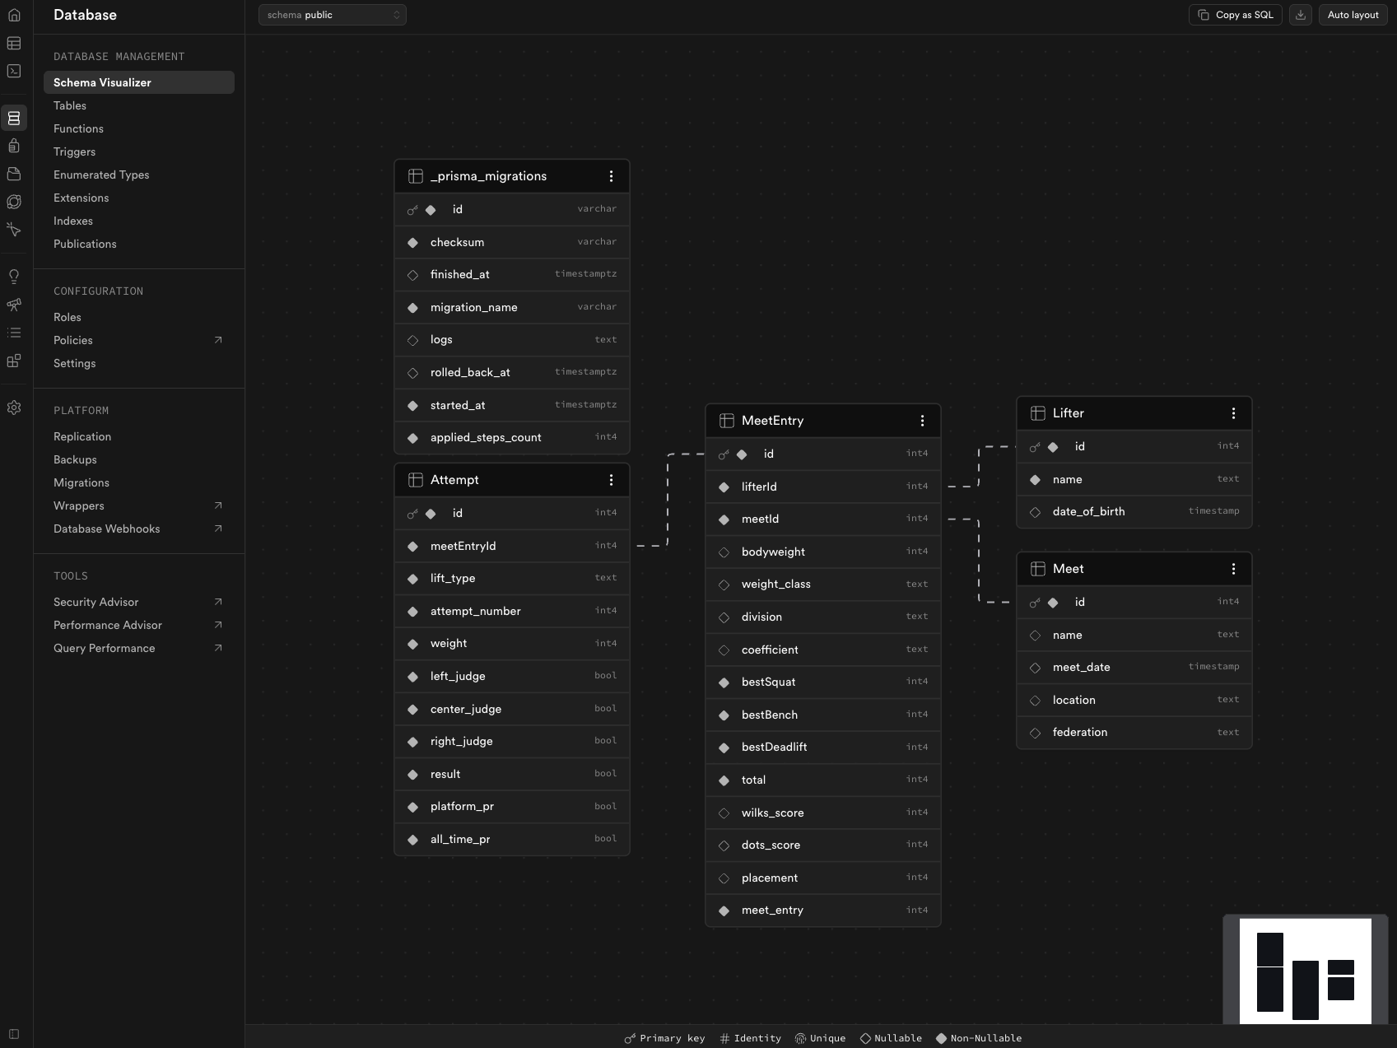Open the Lifter table options menu
Screen dimensions: 1397x1048
(1232, 413)
